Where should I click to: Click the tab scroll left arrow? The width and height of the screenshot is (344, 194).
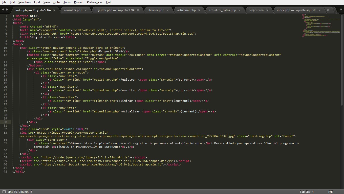pos(3,10)
